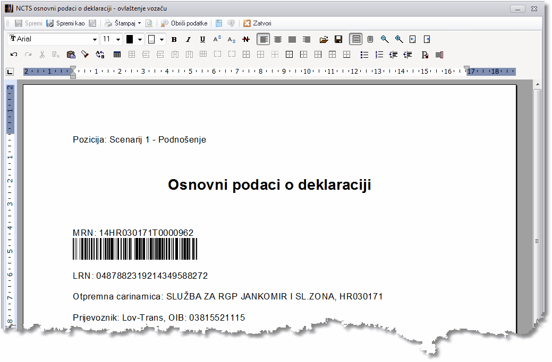Open the font size 11 dropdown

pyautogui.click(x=118, y=39)
